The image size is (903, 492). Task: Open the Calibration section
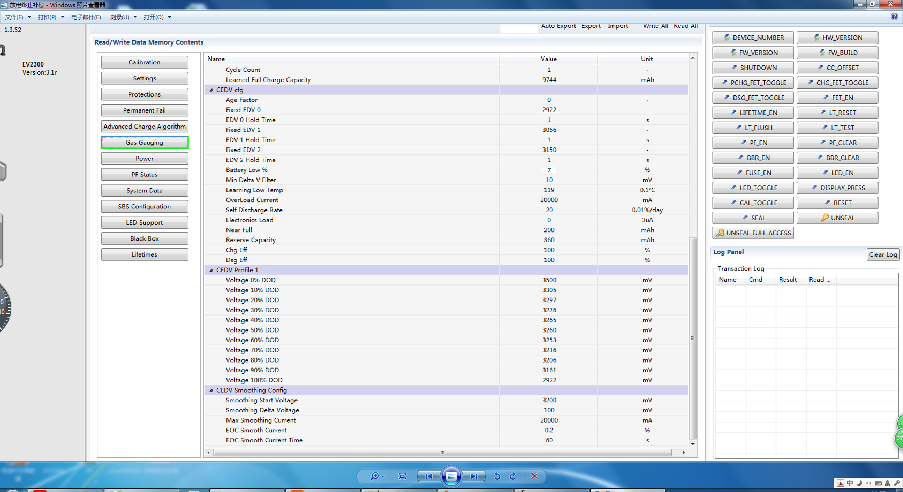tap(144, 62)
